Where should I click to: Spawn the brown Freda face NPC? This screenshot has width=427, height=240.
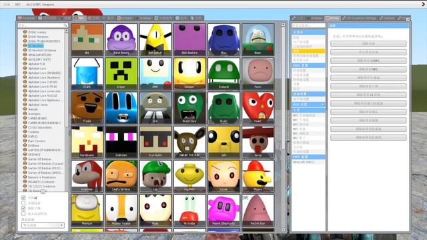coord(87,108)
